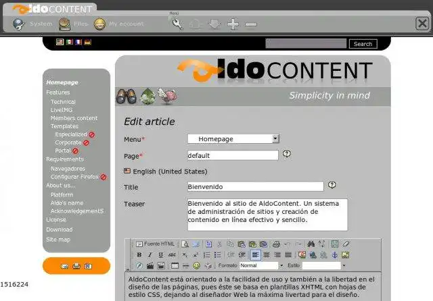This screenshot has width=433, height=301.
Task: Toggle Italic formatting
Action: pyautogui.click(x=150, y=255)
